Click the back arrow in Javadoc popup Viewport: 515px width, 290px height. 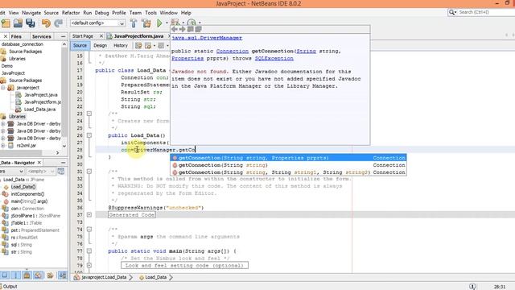click(x=175, y=29)
